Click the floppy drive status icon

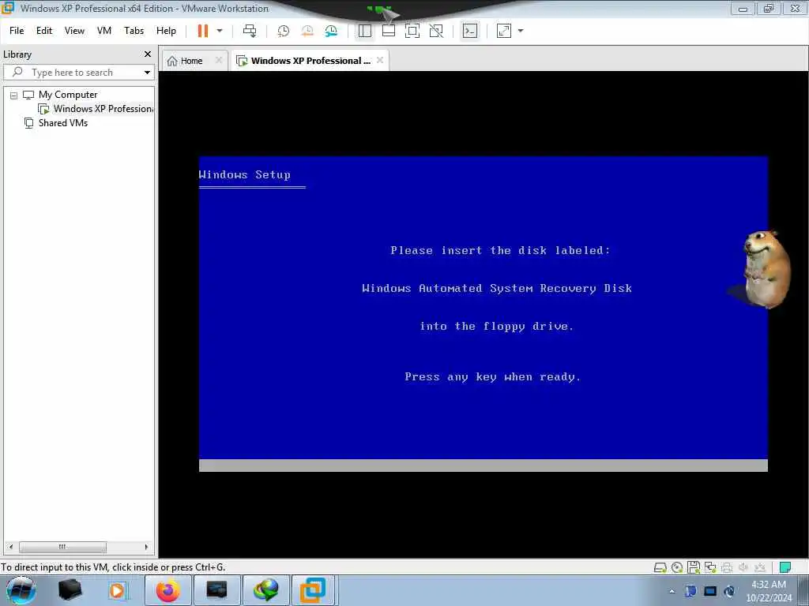point(694,567)
